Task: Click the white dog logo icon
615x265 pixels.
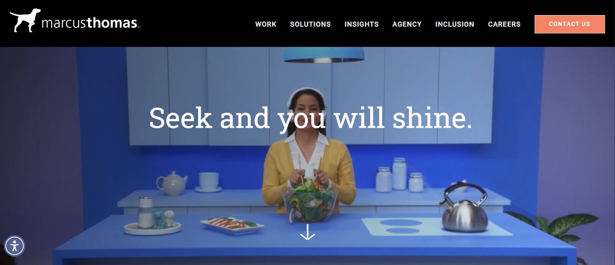Action: point(25,20)
